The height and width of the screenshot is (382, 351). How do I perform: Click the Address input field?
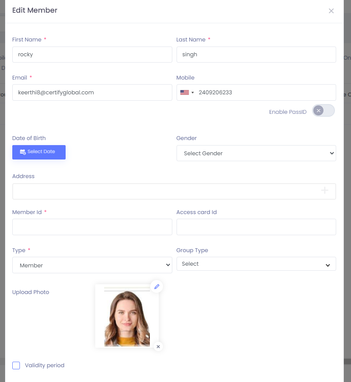174,192
